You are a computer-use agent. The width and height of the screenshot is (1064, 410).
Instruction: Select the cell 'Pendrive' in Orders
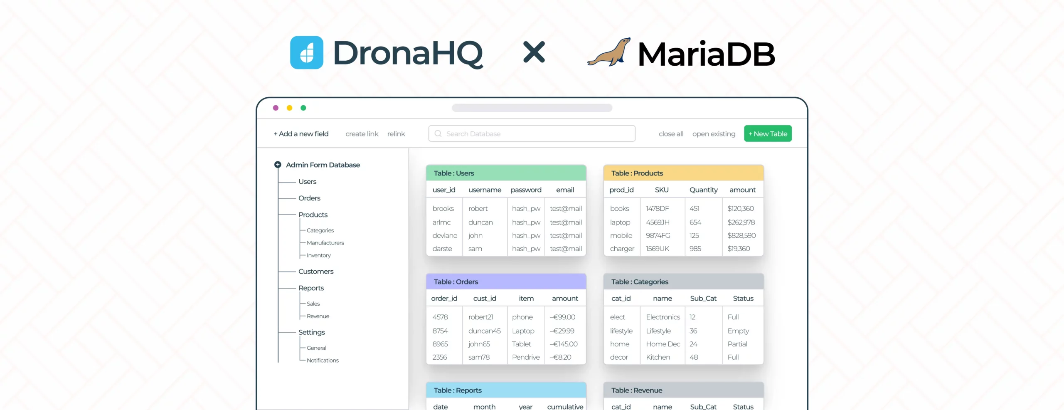[526, 357]
